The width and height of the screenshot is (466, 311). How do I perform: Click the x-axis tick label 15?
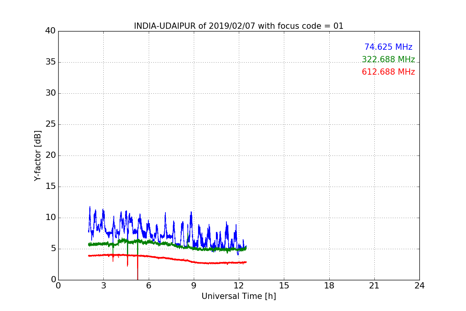point(284,286)
